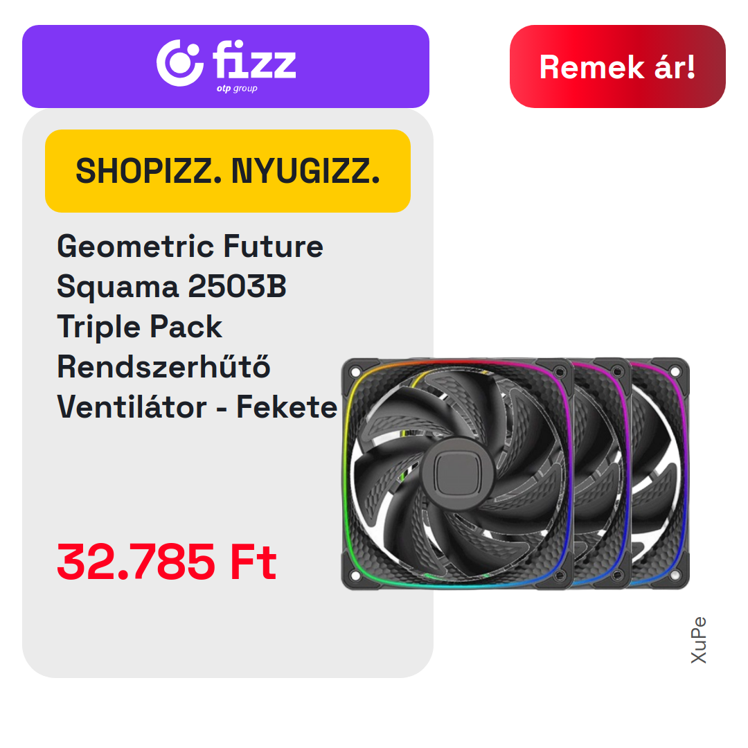Click the otp group label
The width and height of the screenshot is (748, 748).
tap(237, 89)
